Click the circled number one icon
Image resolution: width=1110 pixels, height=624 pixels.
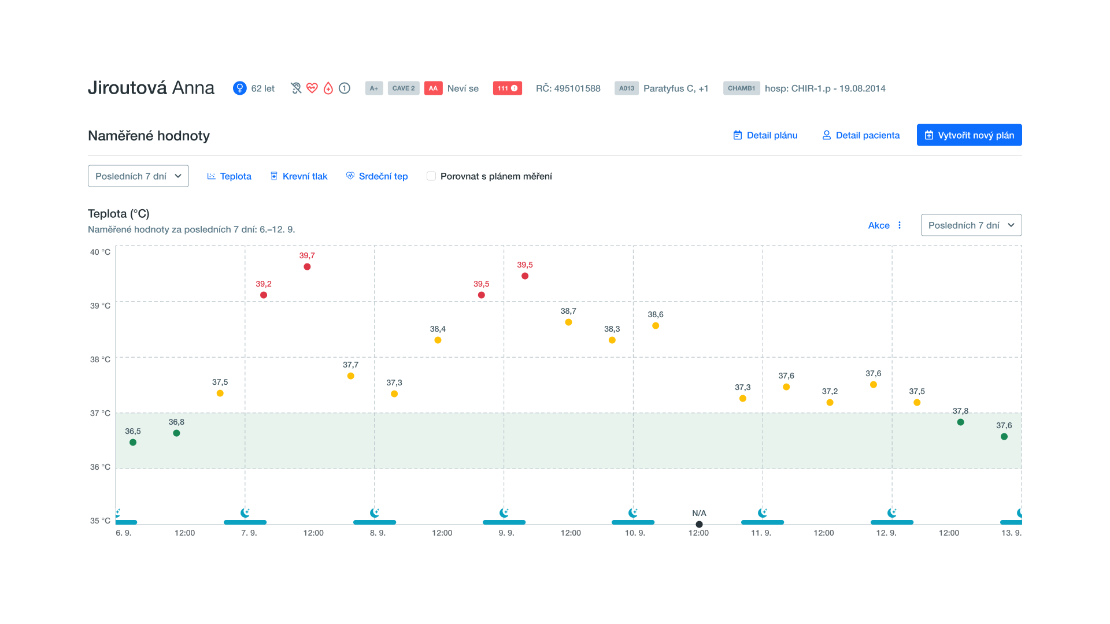[345, 88]
